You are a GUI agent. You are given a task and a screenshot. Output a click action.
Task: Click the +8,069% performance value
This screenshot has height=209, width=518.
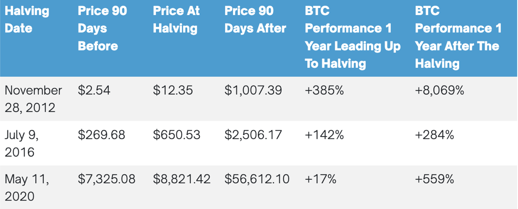pos(439,90)
